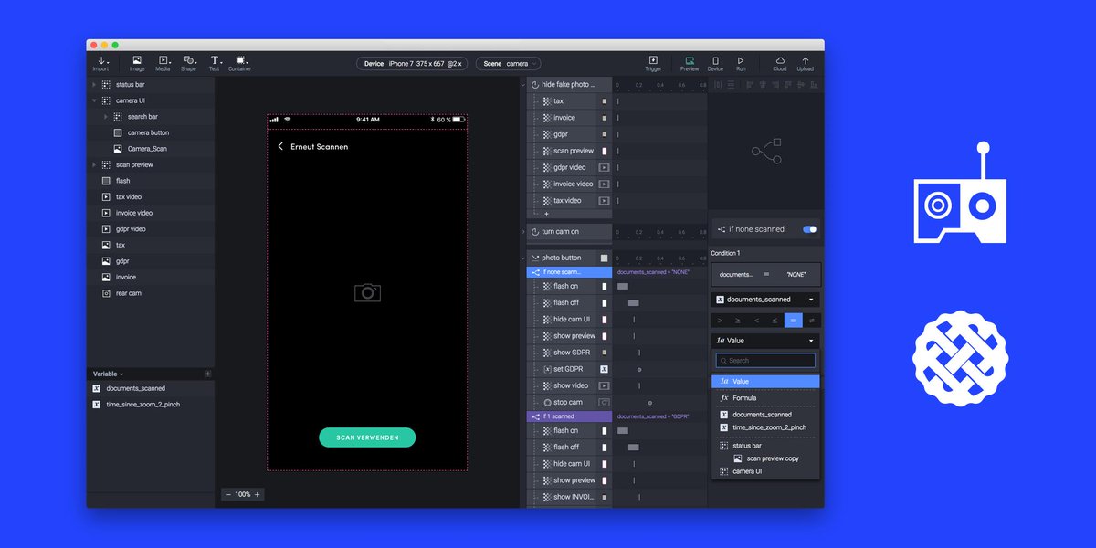Select the Text tool

[x=214, y=62]
